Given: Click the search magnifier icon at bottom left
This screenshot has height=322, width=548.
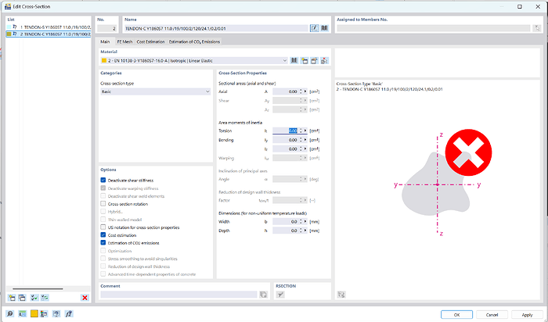Looking at the screenshot, I should tap(10, 313).
